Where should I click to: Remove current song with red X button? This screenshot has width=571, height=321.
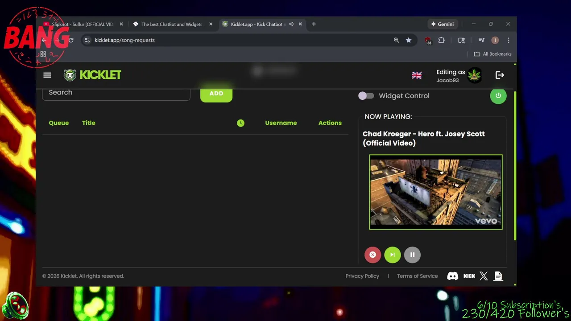[372, 255]
